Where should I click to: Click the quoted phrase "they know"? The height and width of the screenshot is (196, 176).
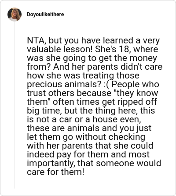pyautogui.click(x=136, y=93)
